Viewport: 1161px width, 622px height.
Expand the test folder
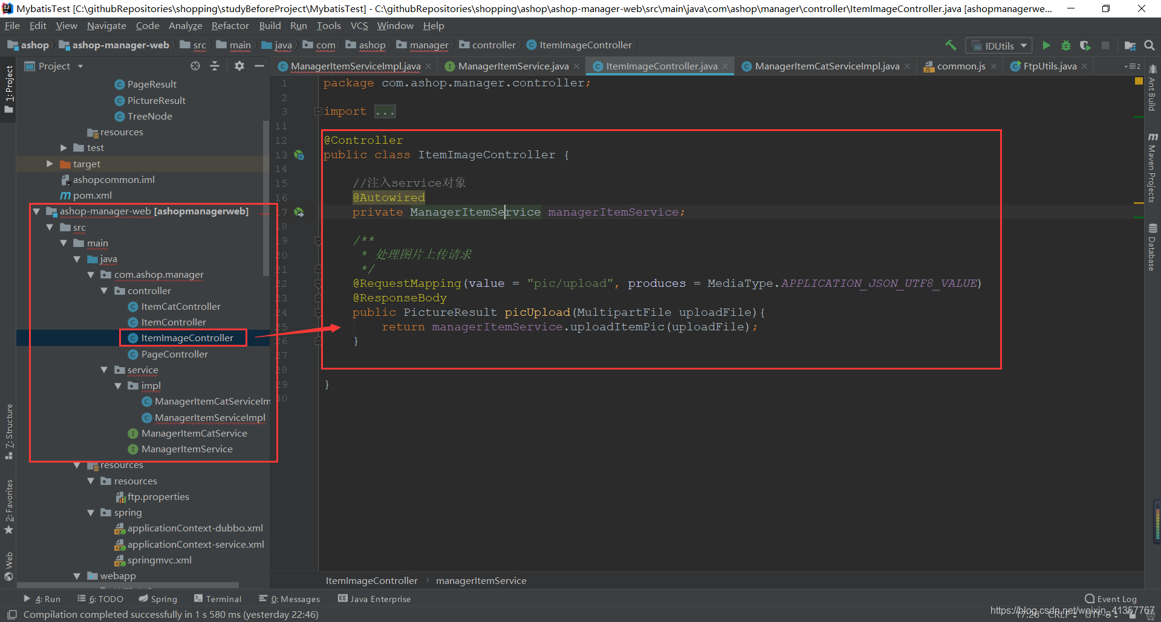click(63, 148)
